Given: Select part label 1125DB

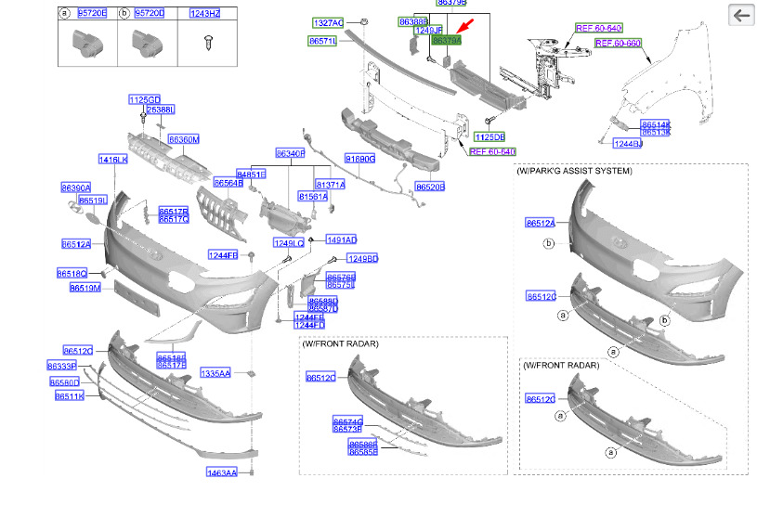Looking at the screenshot, I should pos(489,137).
